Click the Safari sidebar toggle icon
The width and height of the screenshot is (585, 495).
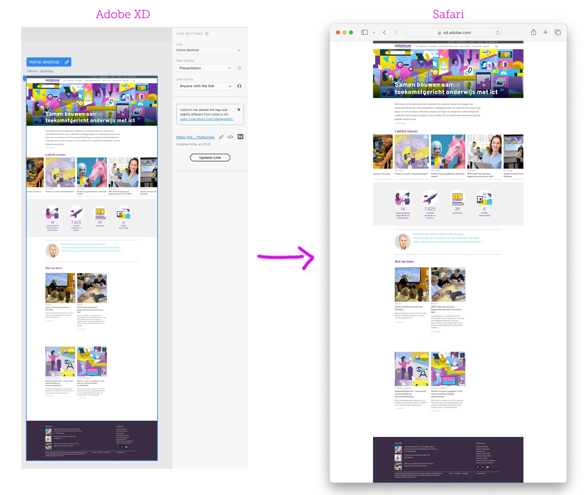[364, 32]
